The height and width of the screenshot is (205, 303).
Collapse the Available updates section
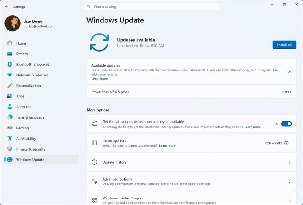pos(290,72)
